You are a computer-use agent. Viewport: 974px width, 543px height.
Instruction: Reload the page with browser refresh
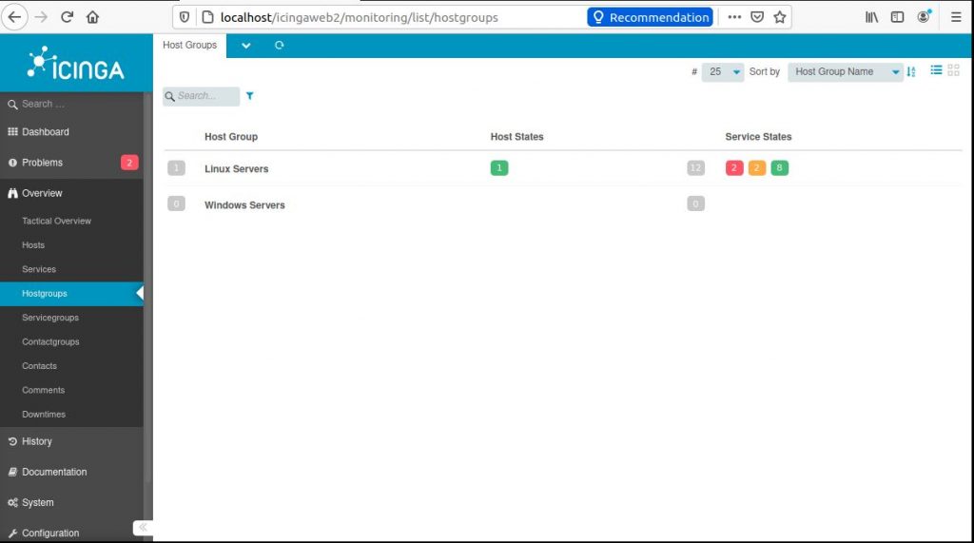click(x=68, y=17)
